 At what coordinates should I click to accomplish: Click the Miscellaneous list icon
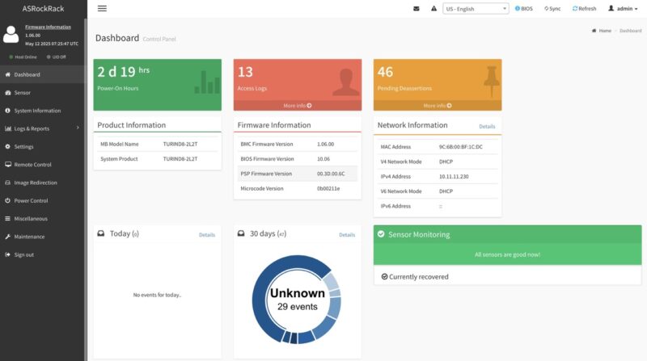(x=8, y=218)
